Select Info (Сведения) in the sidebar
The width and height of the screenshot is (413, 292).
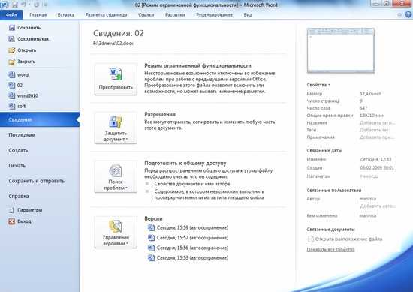[40, 119]
